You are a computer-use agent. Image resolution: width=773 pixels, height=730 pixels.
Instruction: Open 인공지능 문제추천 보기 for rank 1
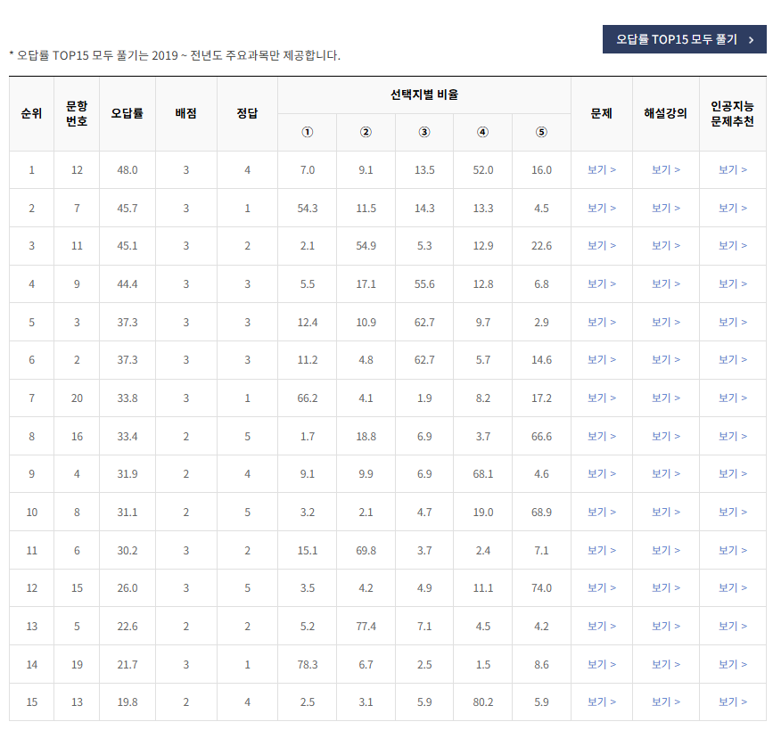pos(733,169)
